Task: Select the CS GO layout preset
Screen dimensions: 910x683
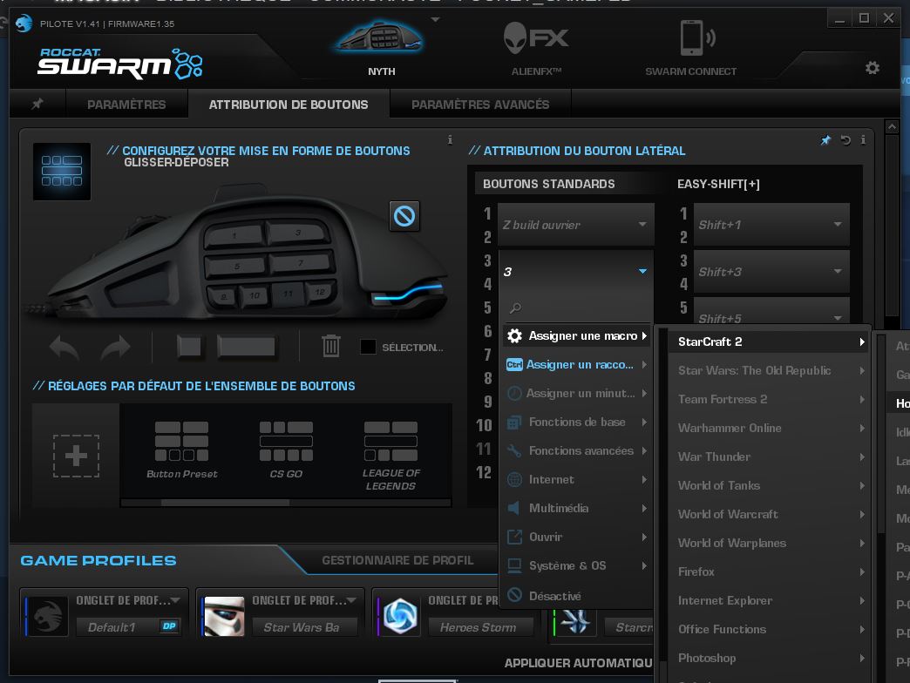Action: click(286, 450)
